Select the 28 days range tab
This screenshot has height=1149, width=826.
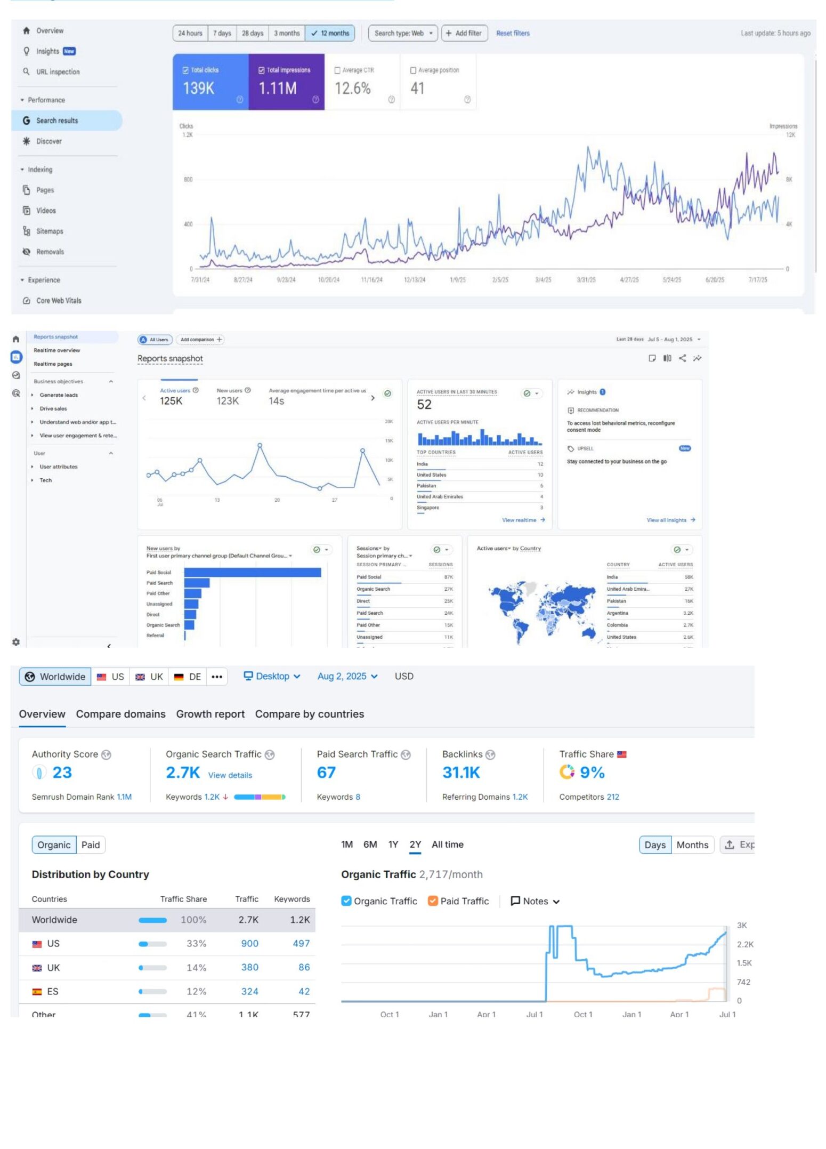click(x=253, y=33)
